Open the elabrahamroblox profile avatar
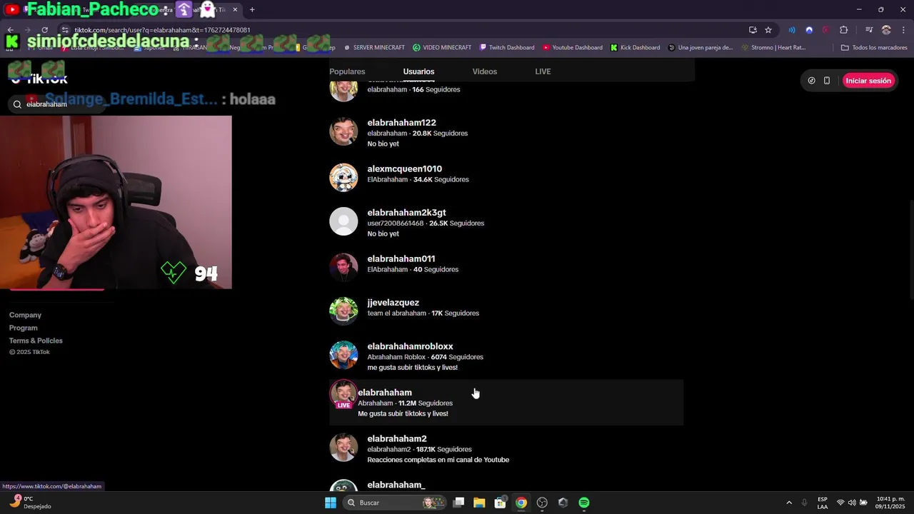The image size is (914, 514). pos(343,355)
